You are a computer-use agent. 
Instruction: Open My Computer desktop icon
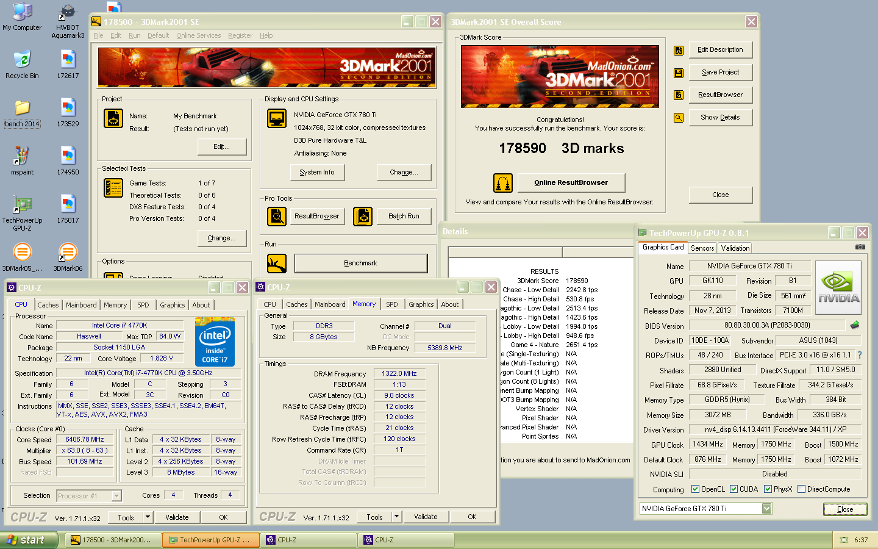[23, 17]
